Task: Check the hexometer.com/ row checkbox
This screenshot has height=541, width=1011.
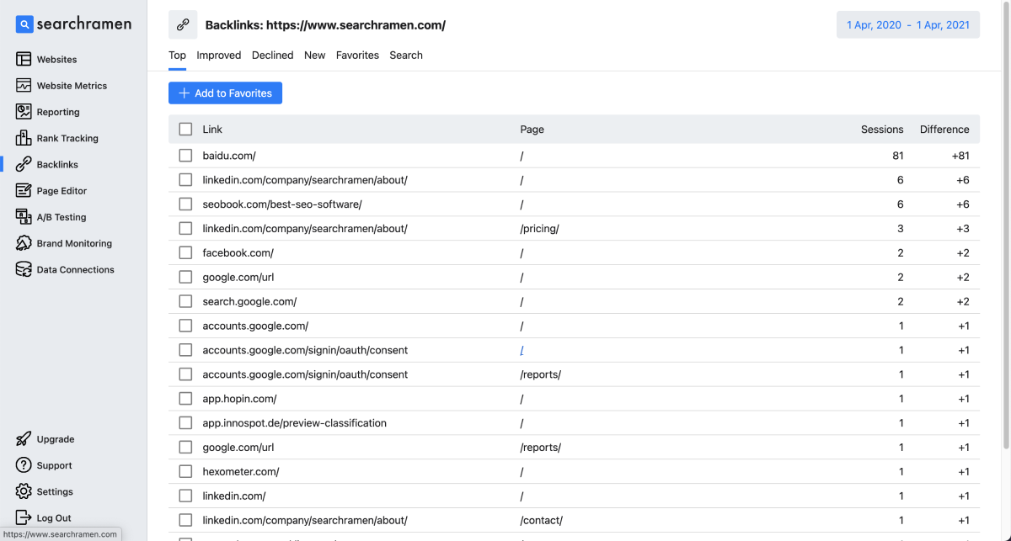Action: [x=185, y=472]
